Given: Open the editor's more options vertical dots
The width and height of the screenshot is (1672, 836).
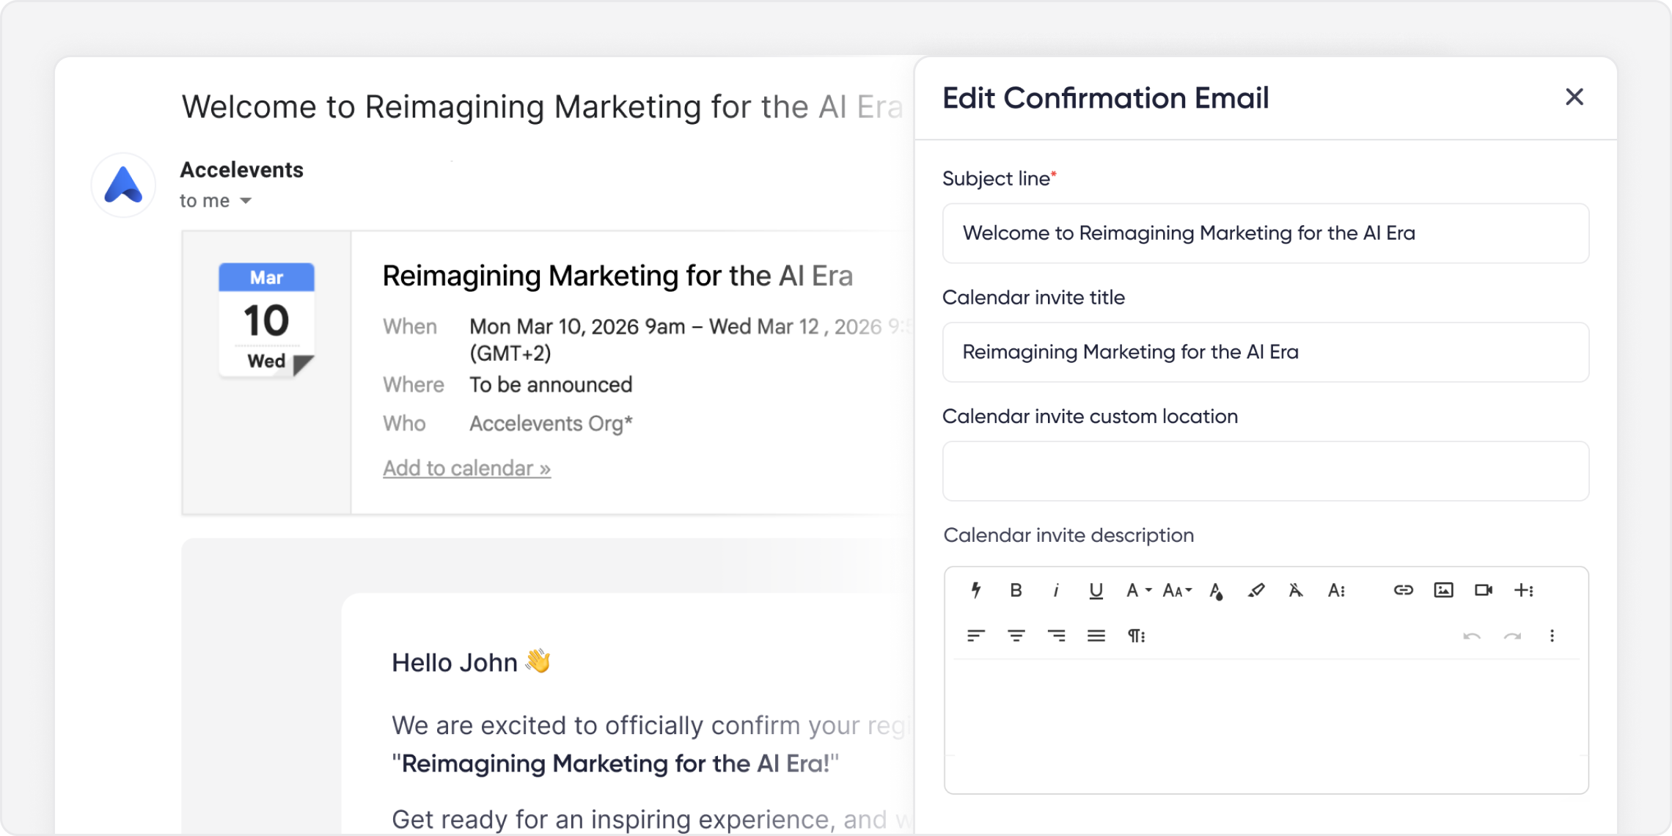Looking at the screenshot, I should pos(1552,636).
